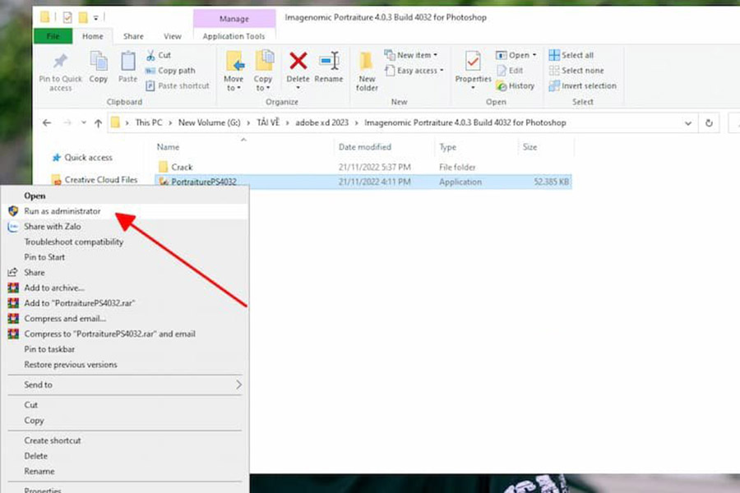Click Select all in the ribbon
This screenshot has height=493, width=740.
click(x=571, y=55)
